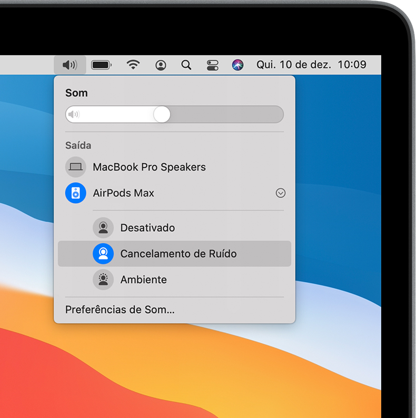
Task: Click small speaker icon inside volume slider
Action: (x=74, y=114)
